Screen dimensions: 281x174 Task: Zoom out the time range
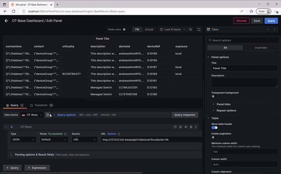coord(190,29)
